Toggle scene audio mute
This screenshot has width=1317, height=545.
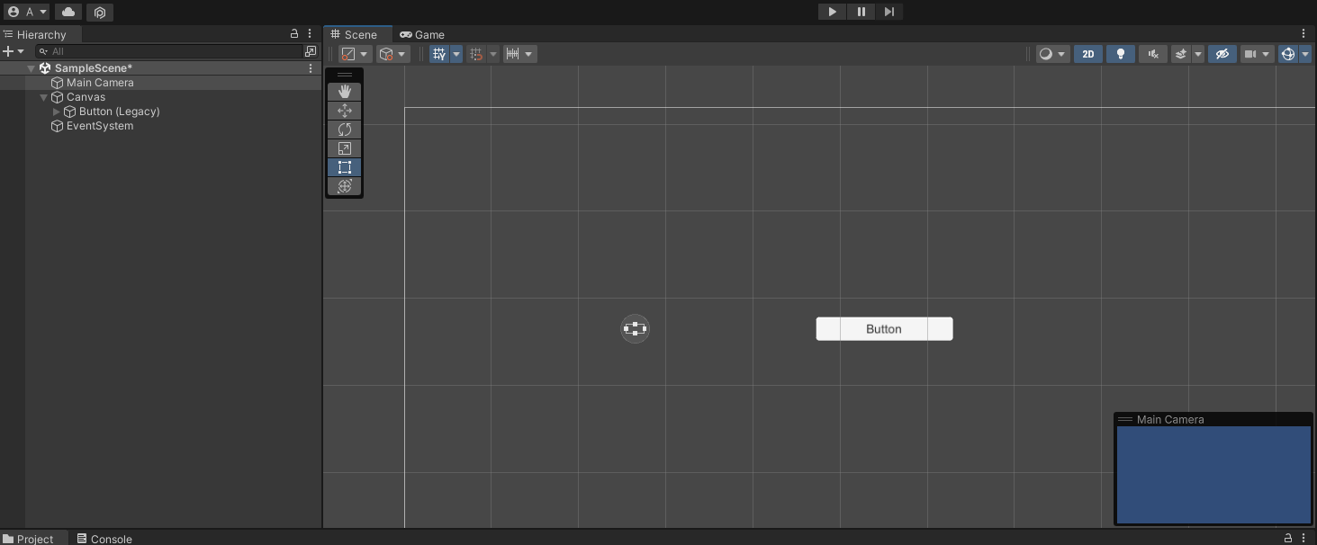(x=1153, y=54)
